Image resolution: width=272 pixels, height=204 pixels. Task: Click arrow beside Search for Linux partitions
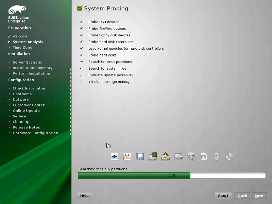[x=81, y=62]
